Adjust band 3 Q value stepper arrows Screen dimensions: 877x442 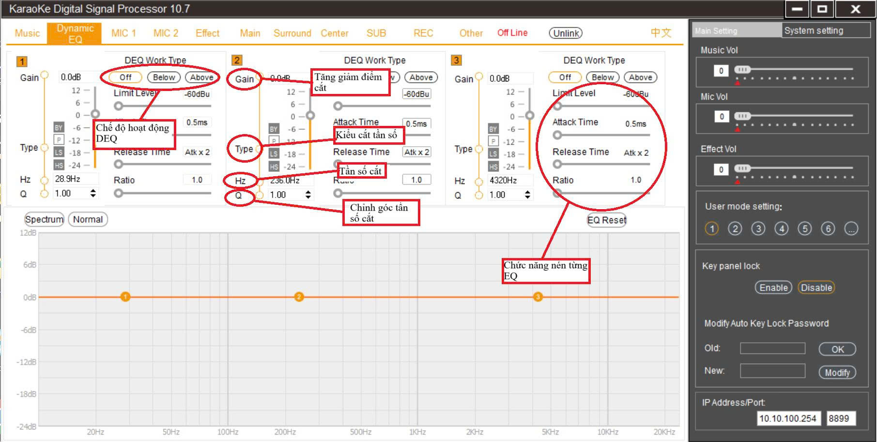click(527, 195)
